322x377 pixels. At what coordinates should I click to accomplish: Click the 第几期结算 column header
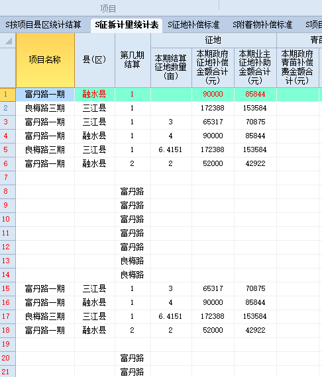(x=133, y=60)
